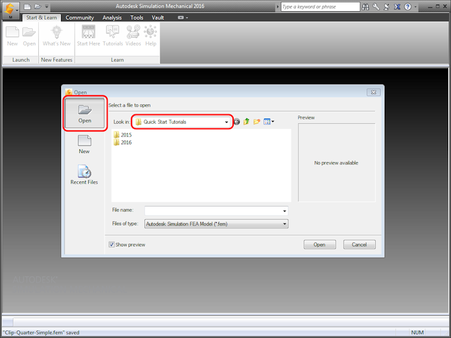
Task: Toggle the Show preview checkbox
Action: (112, 245)
